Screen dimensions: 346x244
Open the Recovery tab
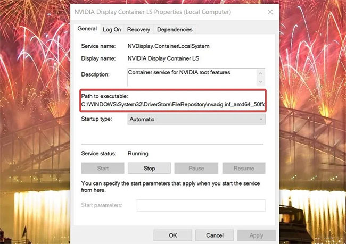point(138,30)
